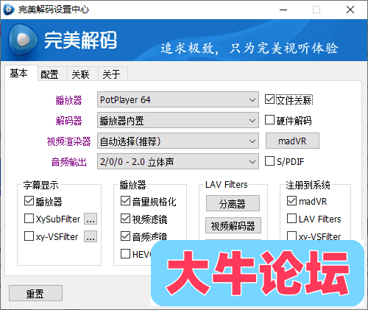Enable the S/PDIF checkbox

tap(269, 161)
